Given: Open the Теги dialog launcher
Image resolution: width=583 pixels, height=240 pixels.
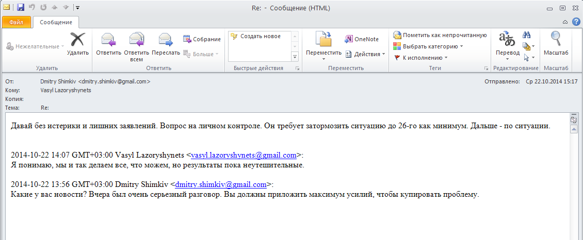Looking at the screenshot, I should [x=486, y=68].
